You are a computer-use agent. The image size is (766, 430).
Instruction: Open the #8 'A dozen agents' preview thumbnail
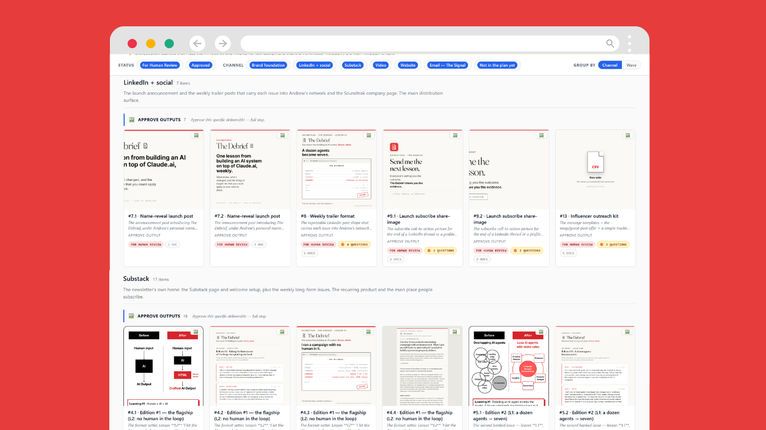[336, 170]
